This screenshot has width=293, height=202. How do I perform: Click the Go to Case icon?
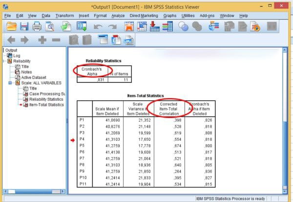[x=142, y=26]
